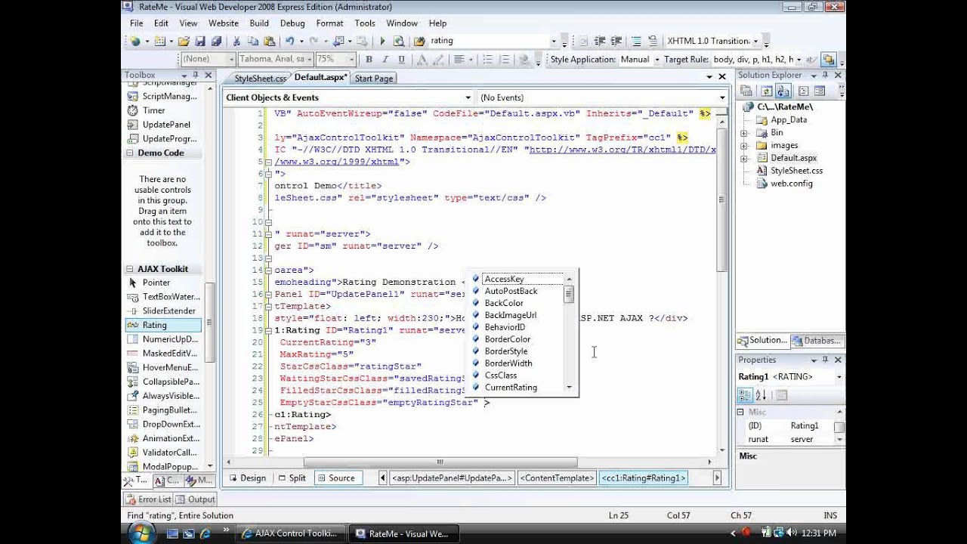The image size is (967, 544).
Task: Click the Windows Start orb
Action: [140, 533]
